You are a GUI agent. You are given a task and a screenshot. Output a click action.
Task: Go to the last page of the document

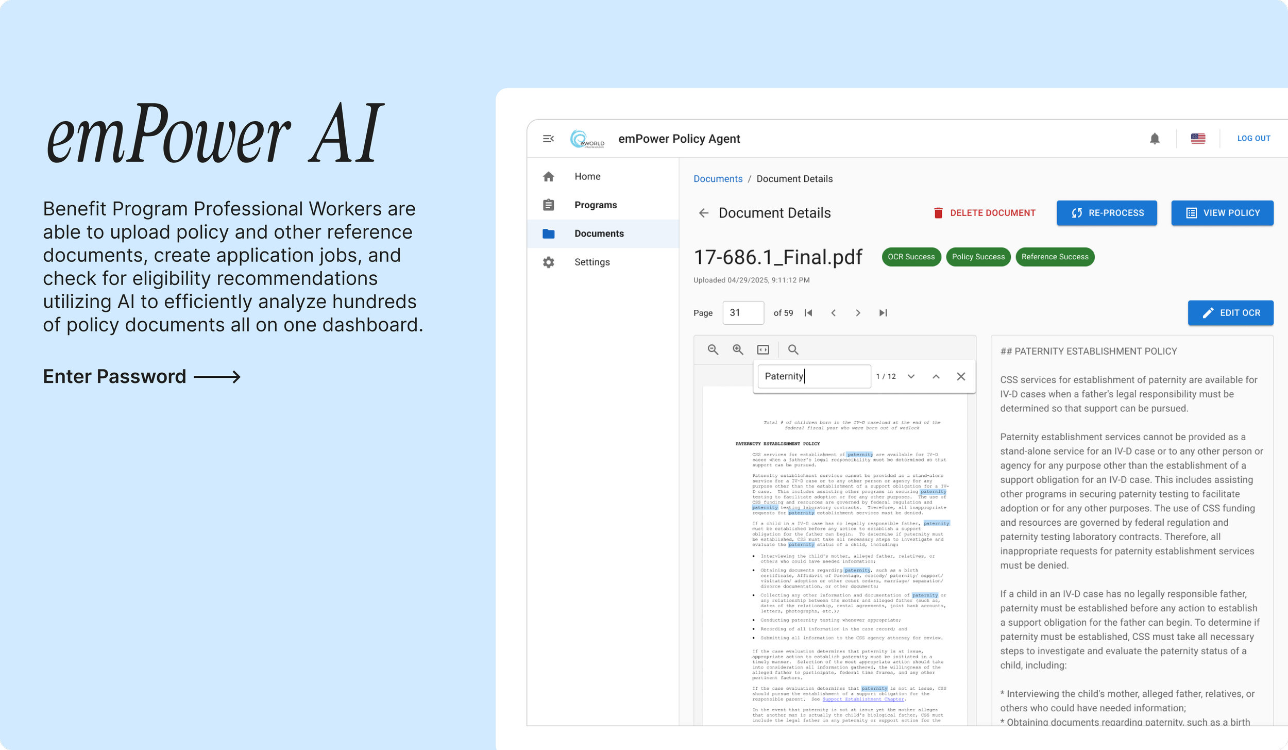884,313
